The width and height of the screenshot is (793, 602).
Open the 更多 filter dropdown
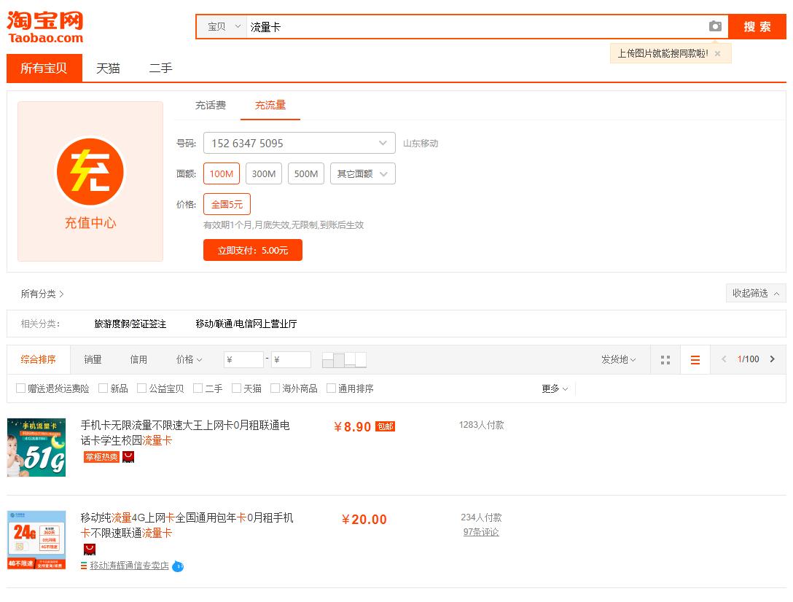click(x=554, y=388)
